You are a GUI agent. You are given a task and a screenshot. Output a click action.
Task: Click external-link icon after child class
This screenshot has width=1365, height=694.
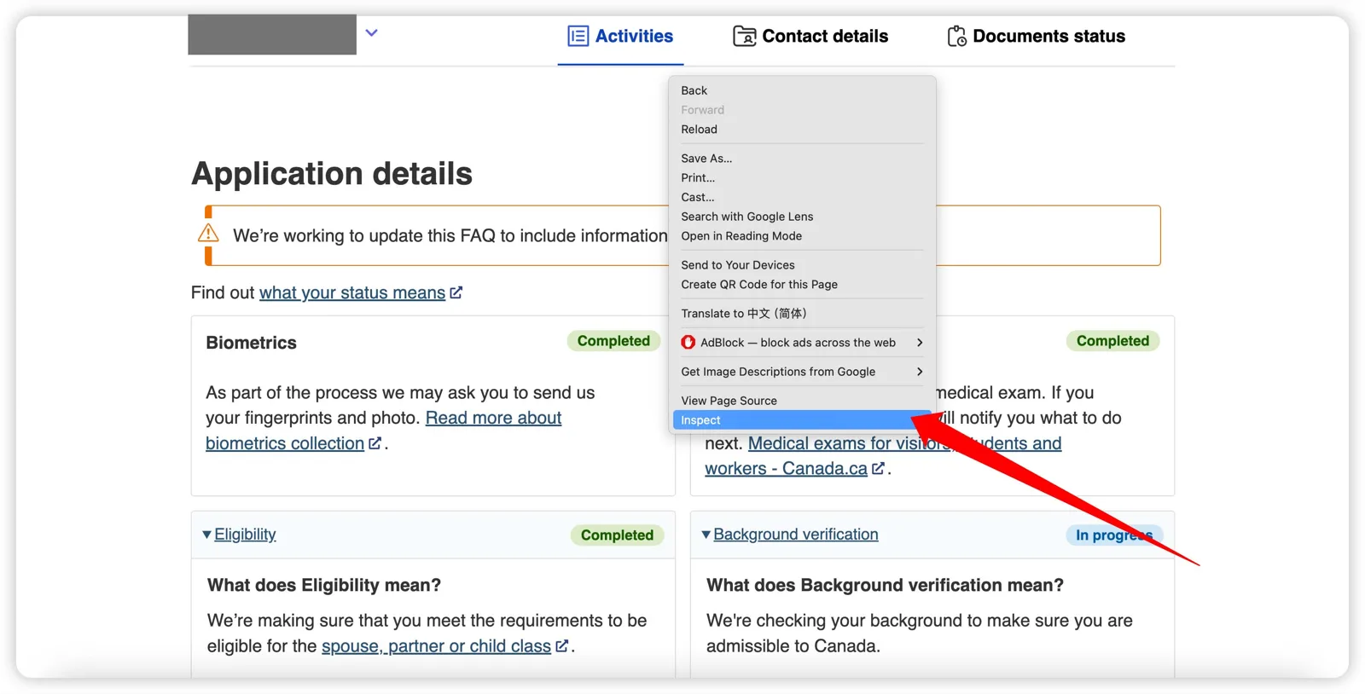tap(561, 646)
